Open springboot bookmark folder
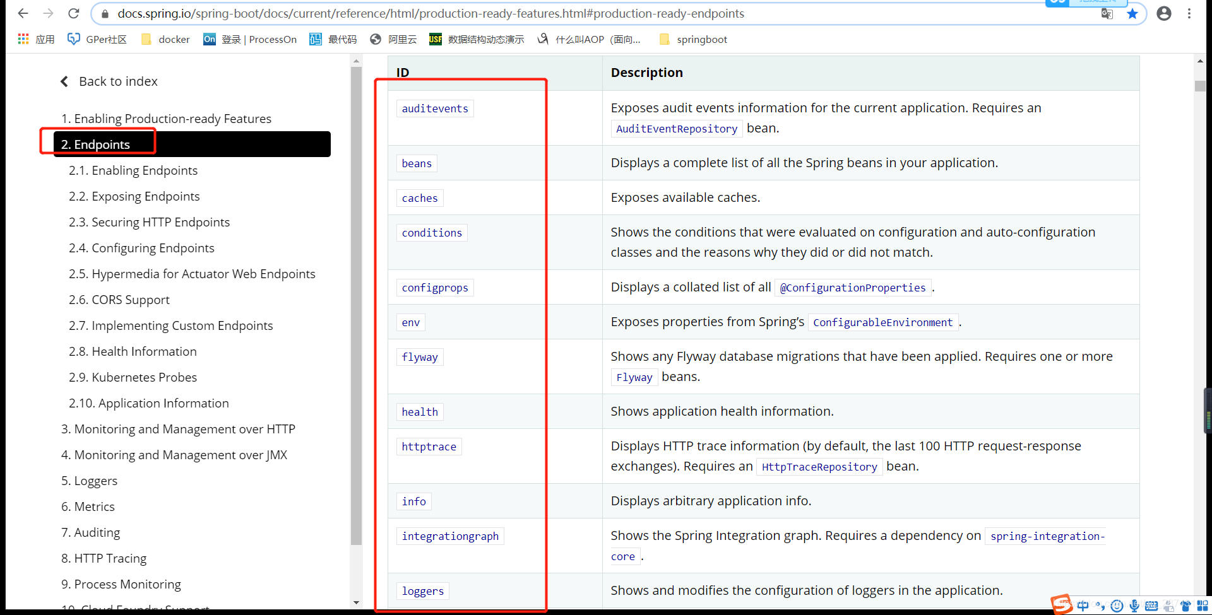The height and width of the screenshot is (615, 1212). click(x=693, y=39)
